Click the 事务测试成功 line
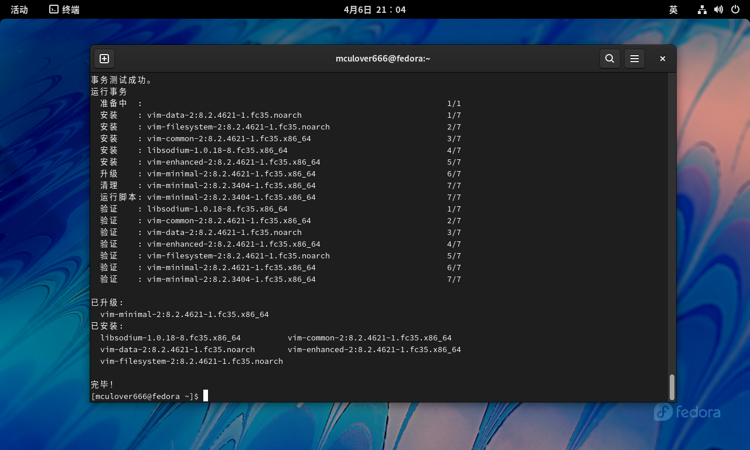750x450 pixels. pos(122,80)
